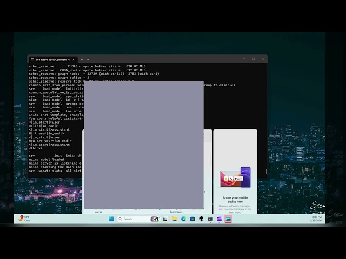
Task: Open the clock and date in the tray
Action: pos(316,219)
